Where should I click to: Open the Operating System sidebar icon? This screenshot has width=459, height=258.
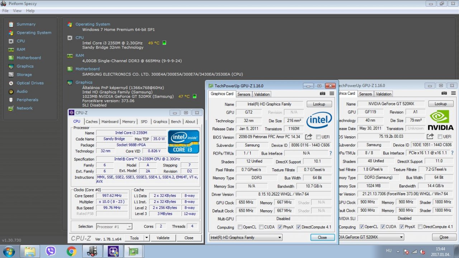[11, 33]
